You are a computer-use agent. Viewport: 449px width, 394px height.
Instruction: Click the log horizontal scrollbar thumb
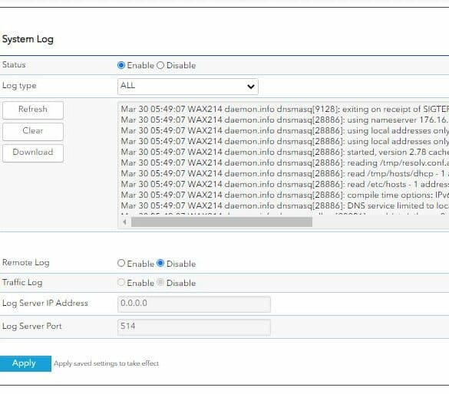coord(222,222)
